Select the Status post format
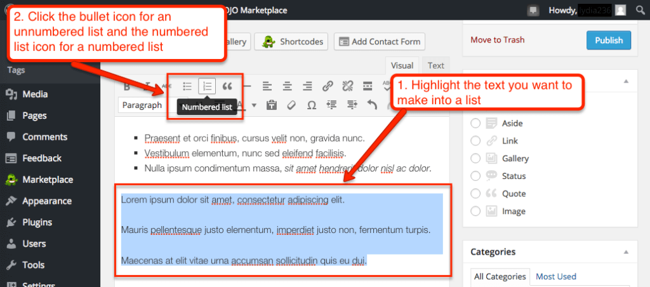650x287 pixels. [x=475, y=176]
